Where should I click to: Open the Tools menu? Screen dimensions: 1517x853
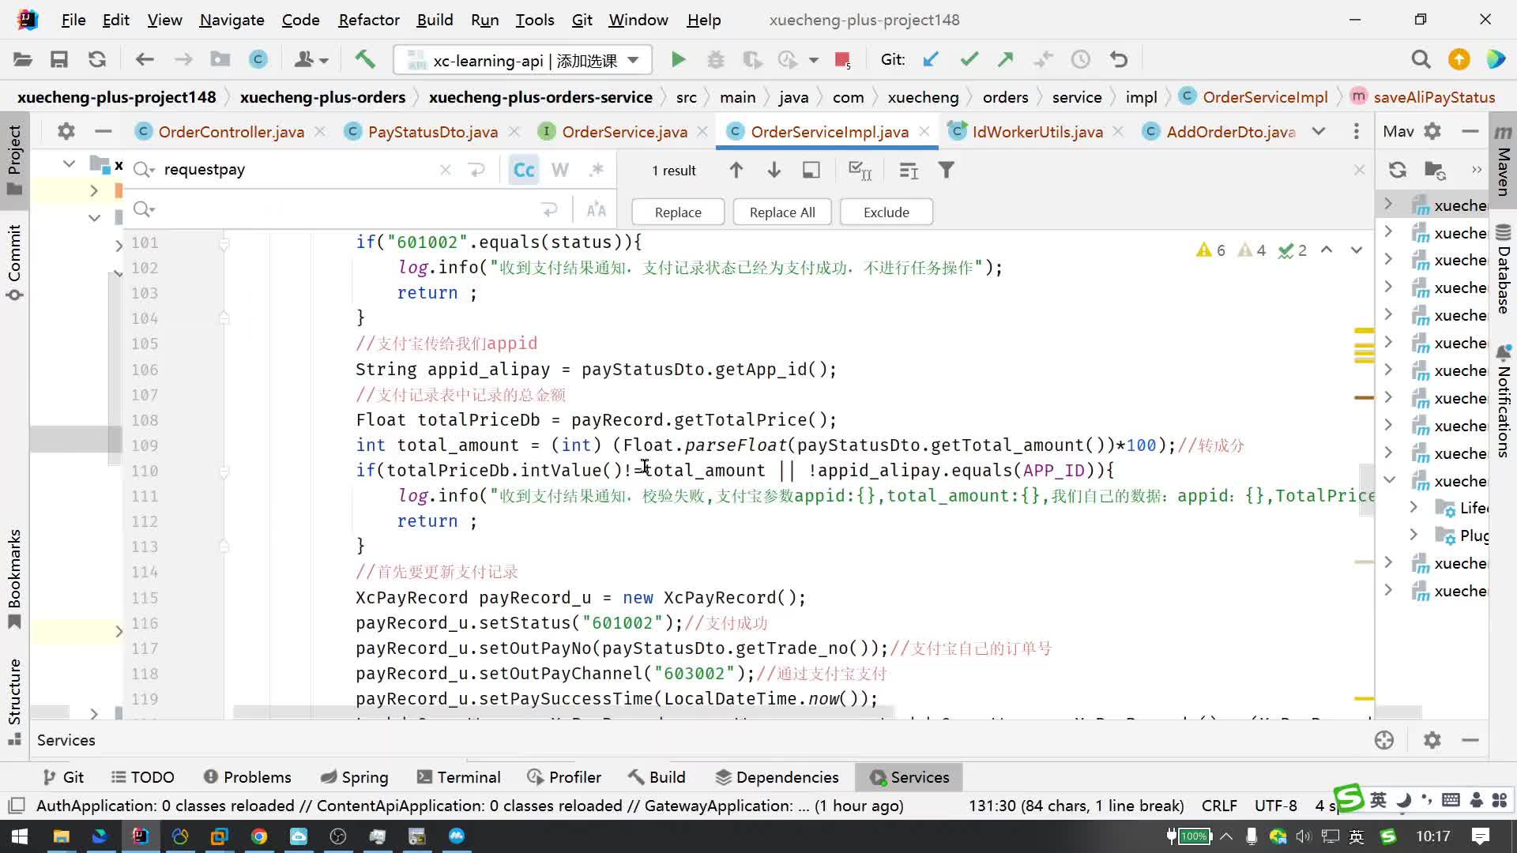tap(535, 20)
